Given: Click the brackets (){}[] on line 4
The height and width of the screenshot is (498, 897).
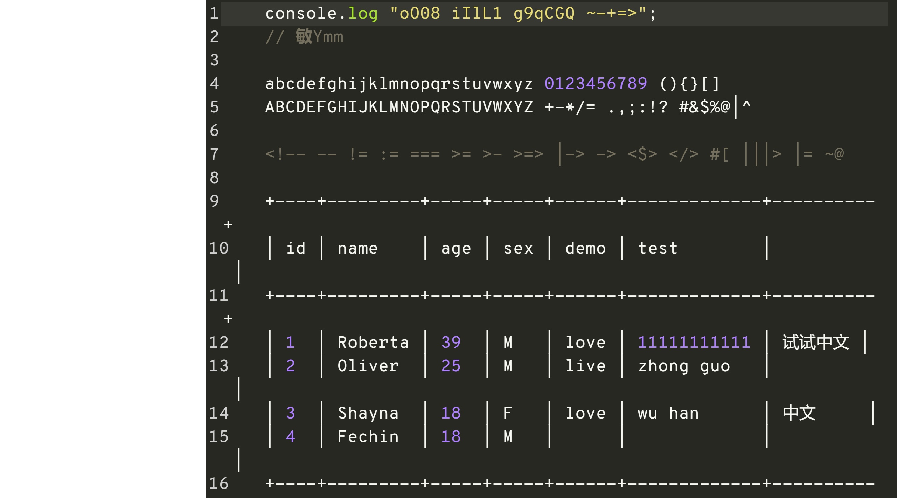Looking at the screenshot, I should [x=689, y=84].
